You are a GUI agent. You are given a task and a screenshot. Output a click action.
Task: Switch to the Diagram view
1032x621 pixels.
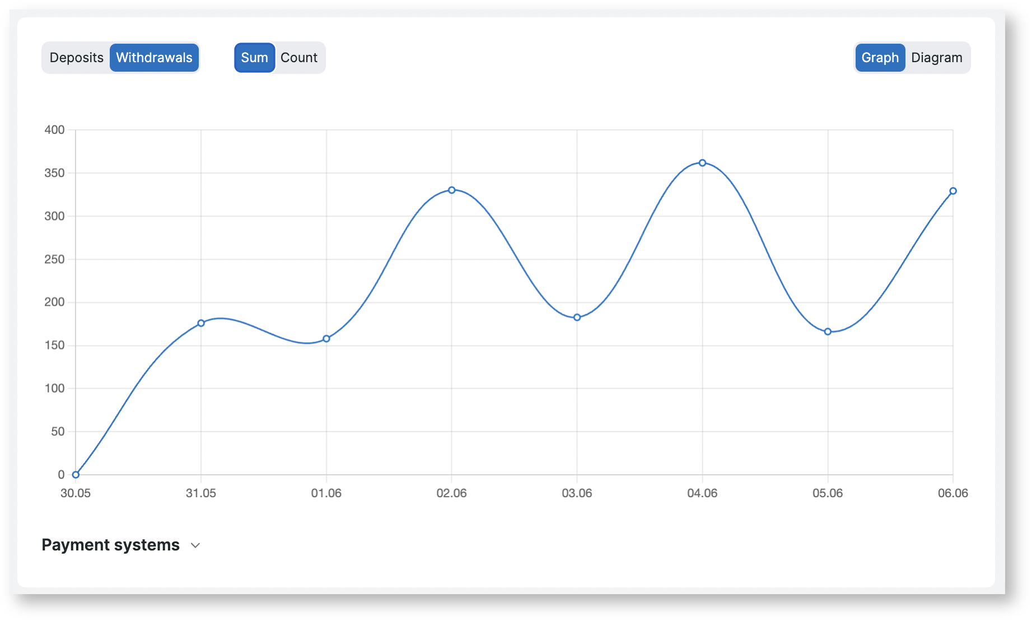click(x=936, y=58)
